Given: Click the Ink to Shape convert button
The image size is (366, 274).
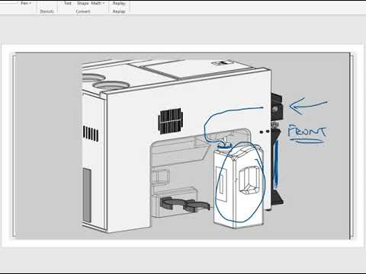Looking at the screenshot, I should click(82, 3).
